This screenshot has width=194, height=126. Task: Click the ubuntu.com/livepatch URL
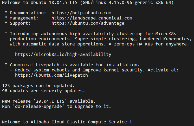pyautogui.click(x=51, y=75)
